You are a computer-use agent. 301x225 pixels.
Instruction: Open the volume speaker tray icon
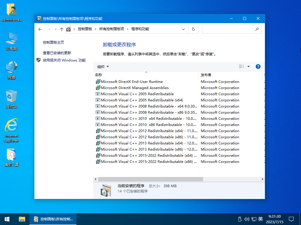pyautogui.click(x=247, y=219)
